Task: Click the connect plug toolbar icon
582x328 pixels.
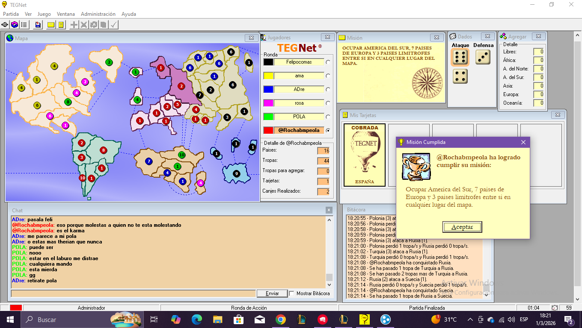Action: coord(5,25)
